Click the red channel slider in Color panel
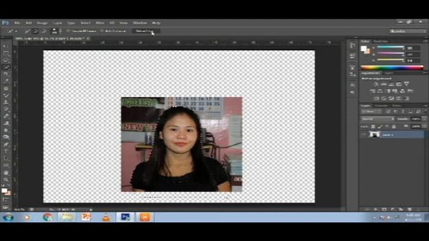The height and width of the screenshot is (241, 429). [391, 48]
